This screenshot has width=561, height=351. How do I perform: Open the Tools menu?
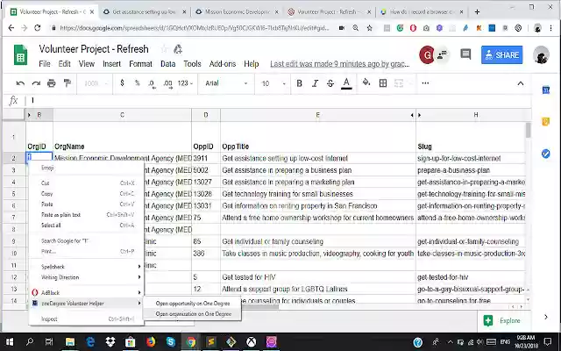tap(192, 64)
